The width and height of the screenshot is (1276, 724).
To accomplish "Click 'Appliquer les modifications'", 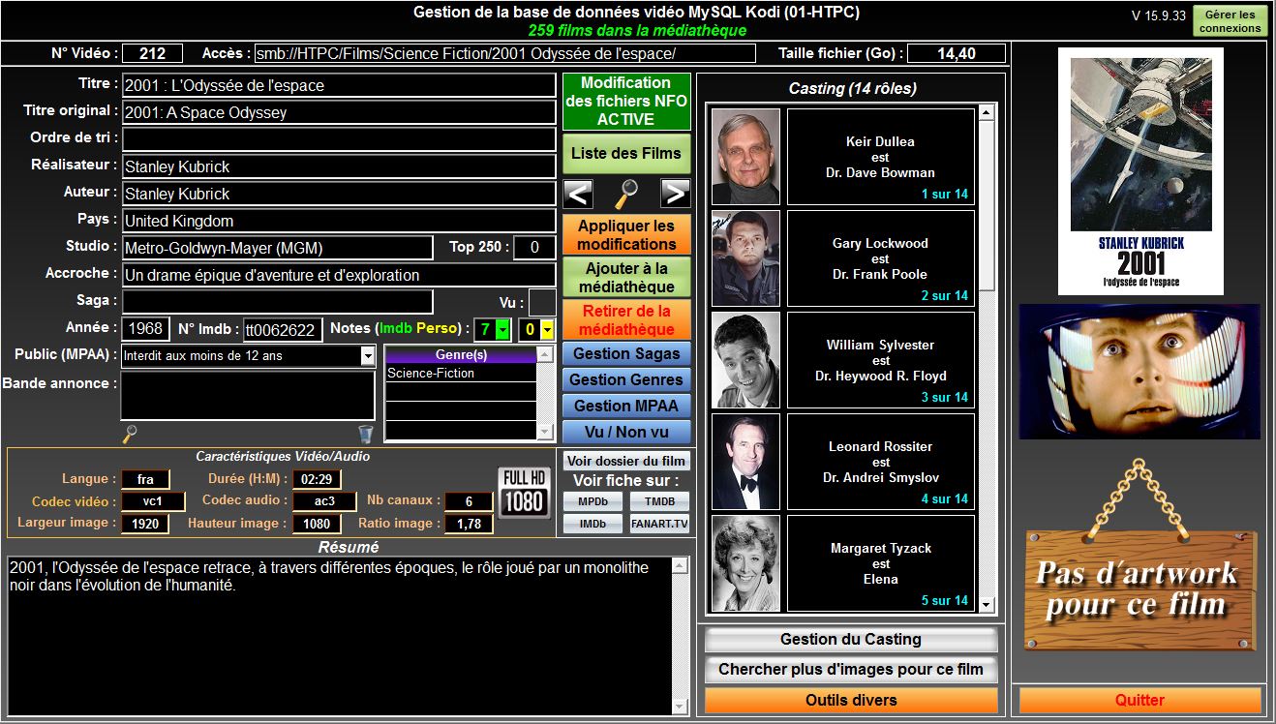I will pyautogui.click(x=626, y=234).
